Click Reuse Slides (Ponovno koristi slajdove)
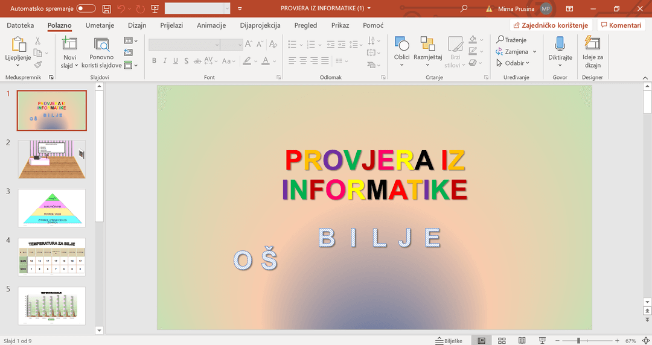 (101, 48)
